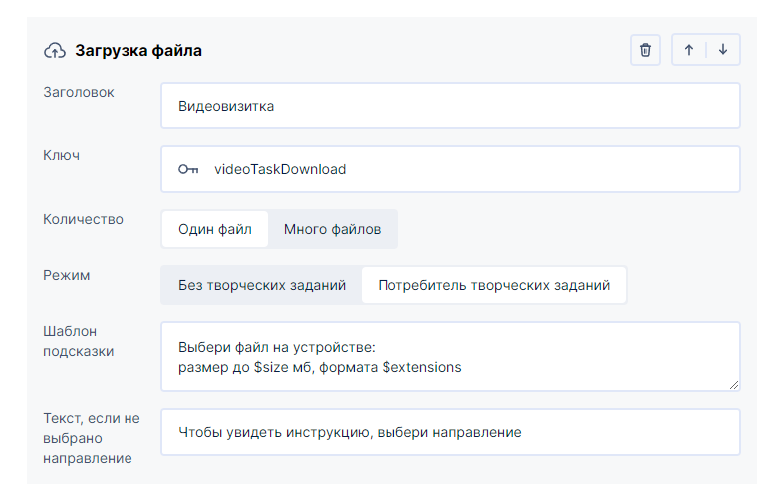Choose the Без творческих заданий mode
Viewport: 776px width, 502px height.
click(262, 285)
